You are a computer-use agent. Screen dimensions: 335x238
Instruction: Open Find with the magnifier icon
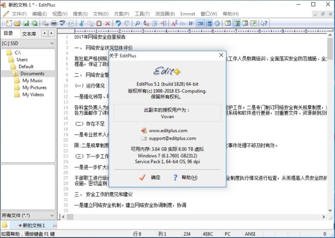click(x=138, y=23)
